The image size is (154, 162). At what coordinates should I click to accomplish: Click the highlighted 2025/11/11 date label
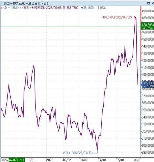click(x=17, y=160)
